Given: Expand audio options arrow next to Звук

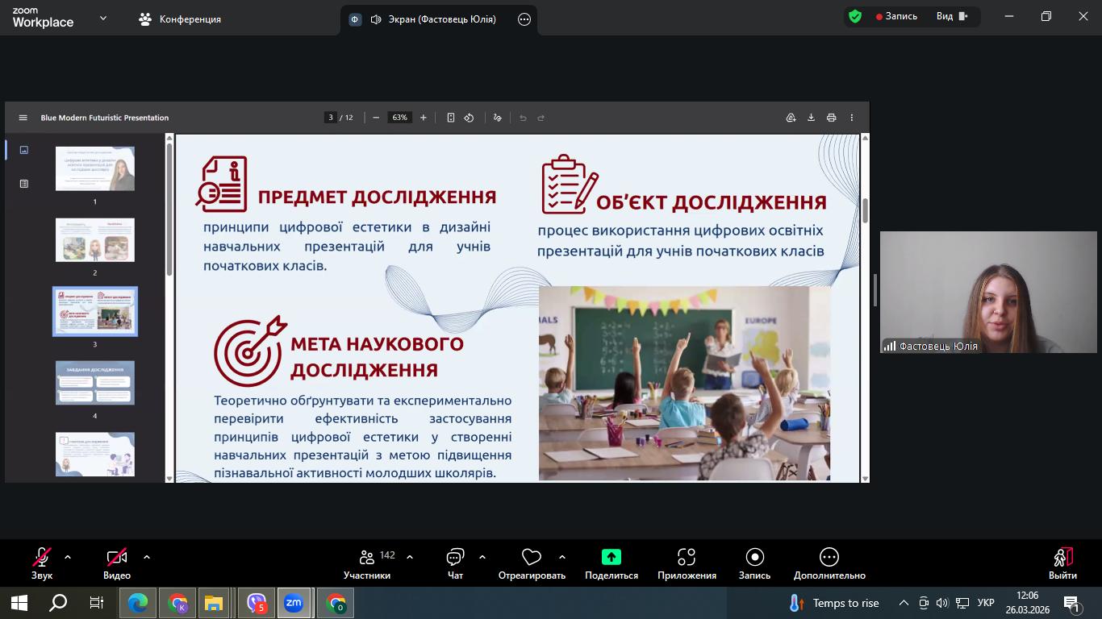Looking at the screenshot, I should pyautogui.click(x=68, y=557).
